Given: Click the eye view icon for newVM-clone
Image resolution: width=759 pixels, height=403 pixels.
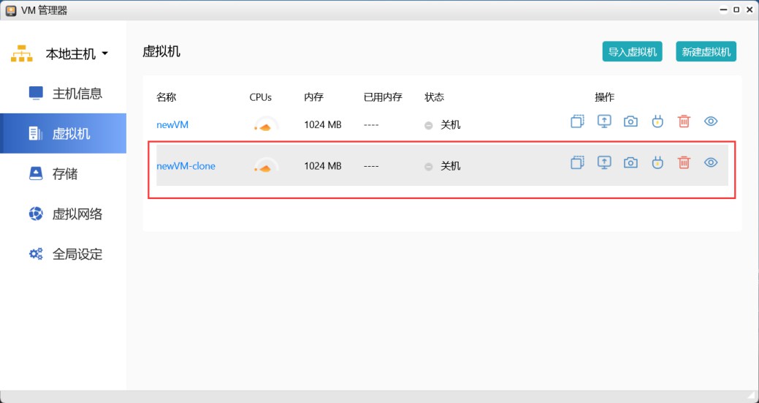Looking at the screenshot, I should 711,162.
